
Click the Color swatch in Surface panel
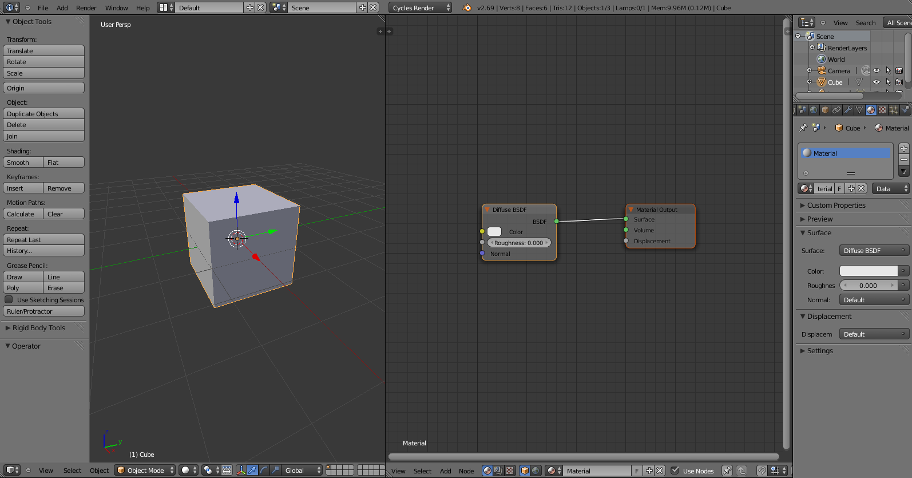point(868,271)
